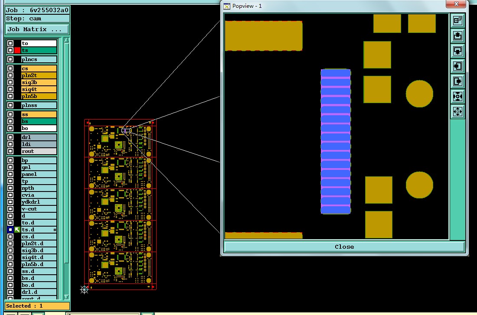The image size is (477, 315).
Task: Click the Job : 6v255032a0 label
Action: (37, 10)
